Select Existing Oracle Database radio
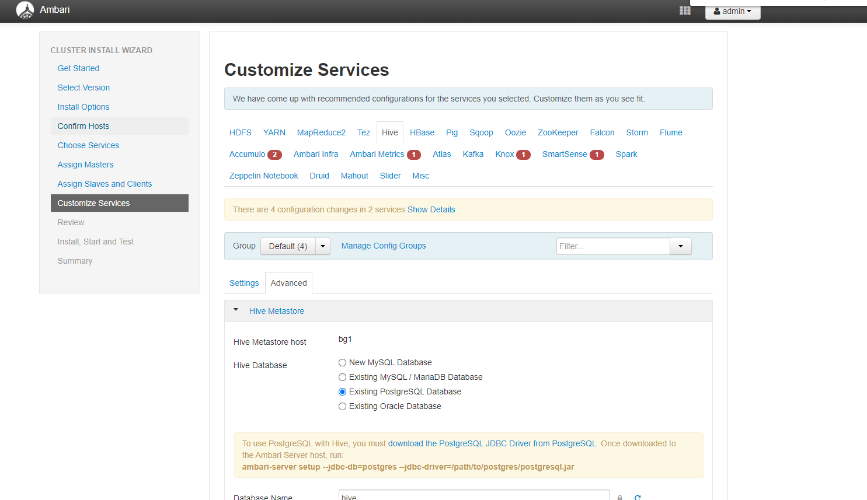The width and height of the screenshot is (867, 500). (343, 407)
